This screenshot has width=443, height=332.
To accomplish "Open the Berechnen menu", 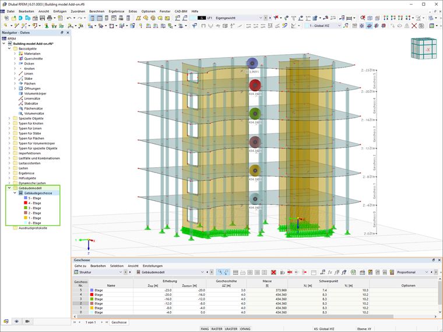I will [97, 11].
